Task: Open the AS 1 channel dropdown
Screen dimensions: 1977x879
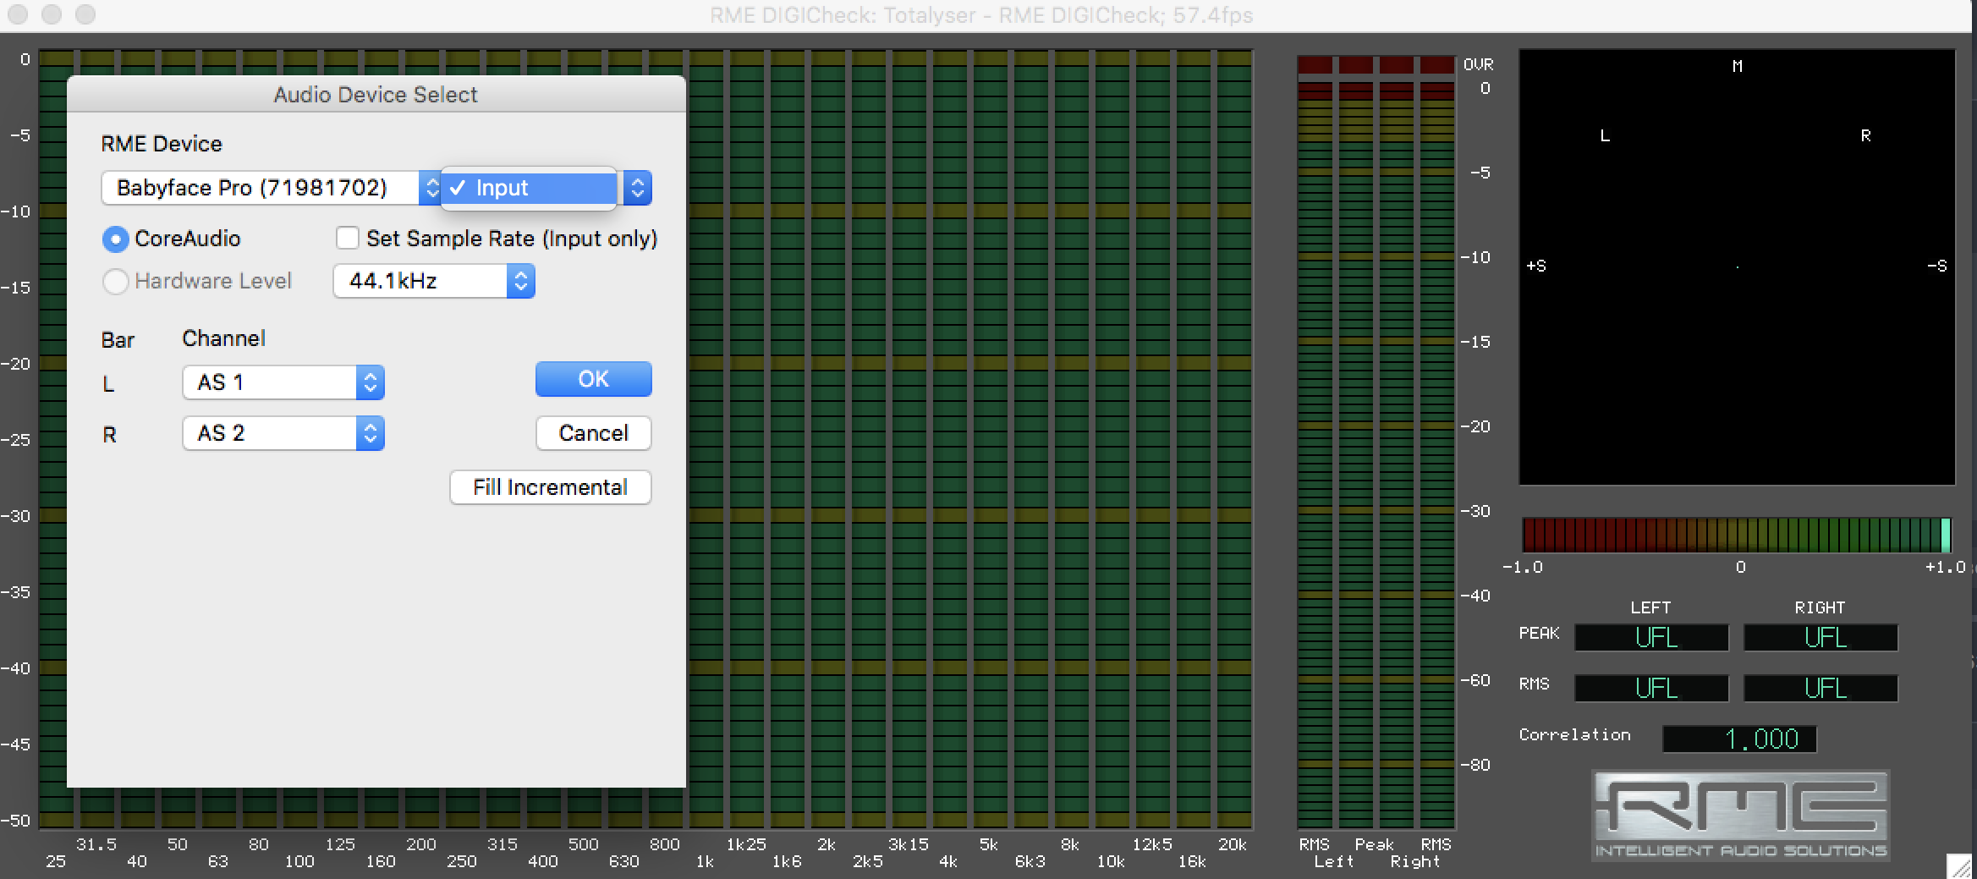Action: pos(283,382)
